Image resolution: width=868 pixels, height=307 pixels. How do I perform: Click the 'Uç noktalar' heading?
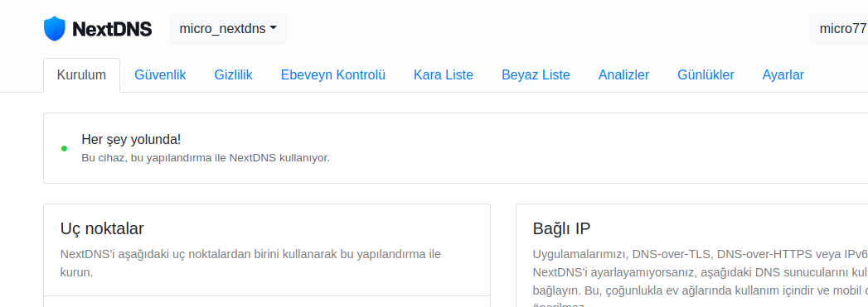[102, 228]
